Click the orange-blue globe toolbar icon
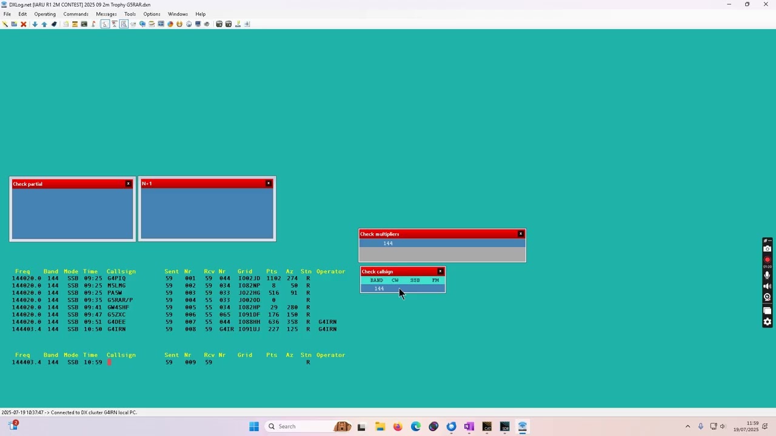This screenshot has height=436, width=776. pyautogui.click(x=170, y=24)
